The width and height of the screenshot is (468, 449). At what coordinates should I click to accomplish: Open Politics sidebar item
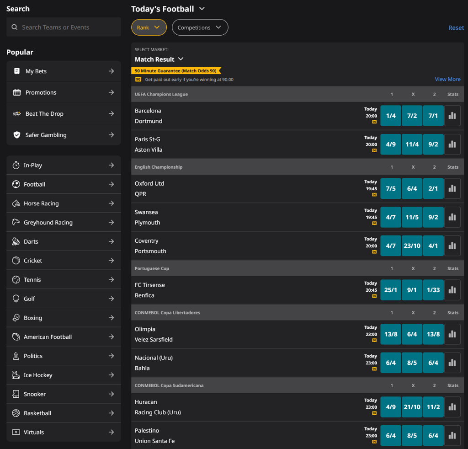tap(64, 356)
